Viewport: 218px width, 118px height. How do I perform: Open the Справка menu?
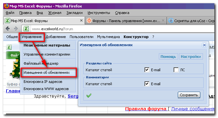(x=122, y=13)
